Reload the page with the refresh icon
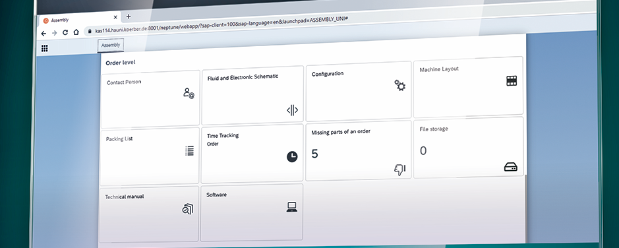 65,32
